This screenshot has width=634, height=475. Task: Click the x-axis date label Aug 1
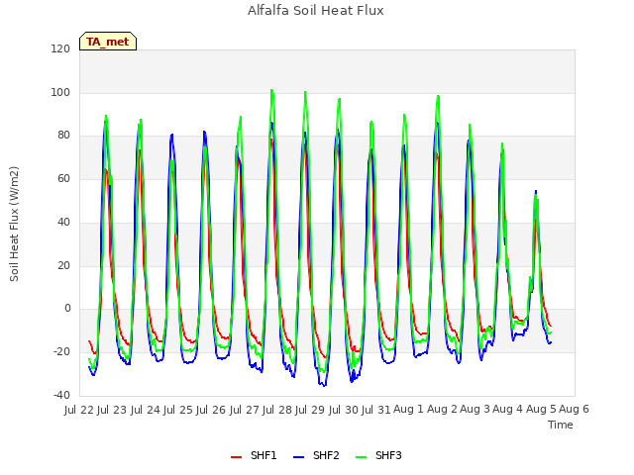[408, 410]
